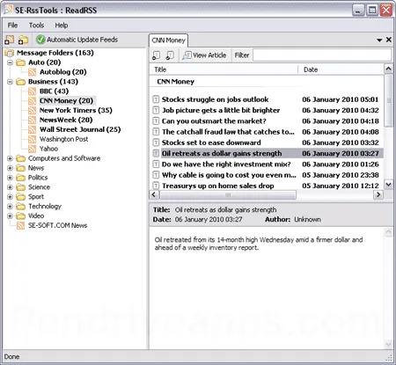This screenshot has height=365, width=396.
Task: Click the Title column header
Action: (x=224, y=69)
